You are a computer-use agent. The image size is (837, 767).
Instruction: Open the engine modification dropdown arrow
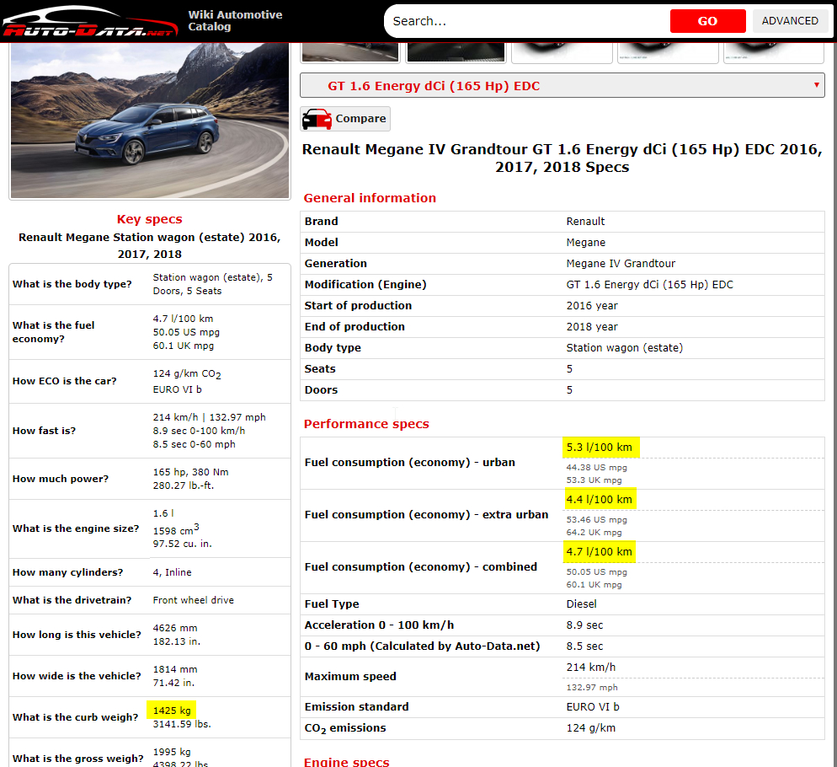tap(816, 85)
